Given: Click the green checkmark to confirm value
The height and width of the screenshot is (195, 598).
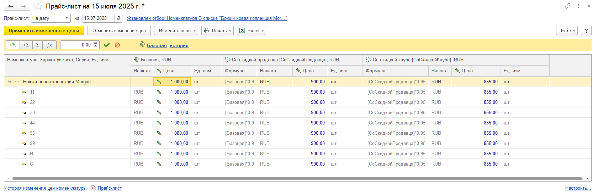Looking at the screenshot, I should point(107,45).
